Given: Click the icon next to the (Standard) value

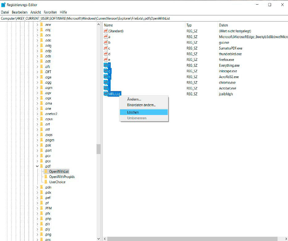Looking at the screenshot, I should (x=106, y=31).
